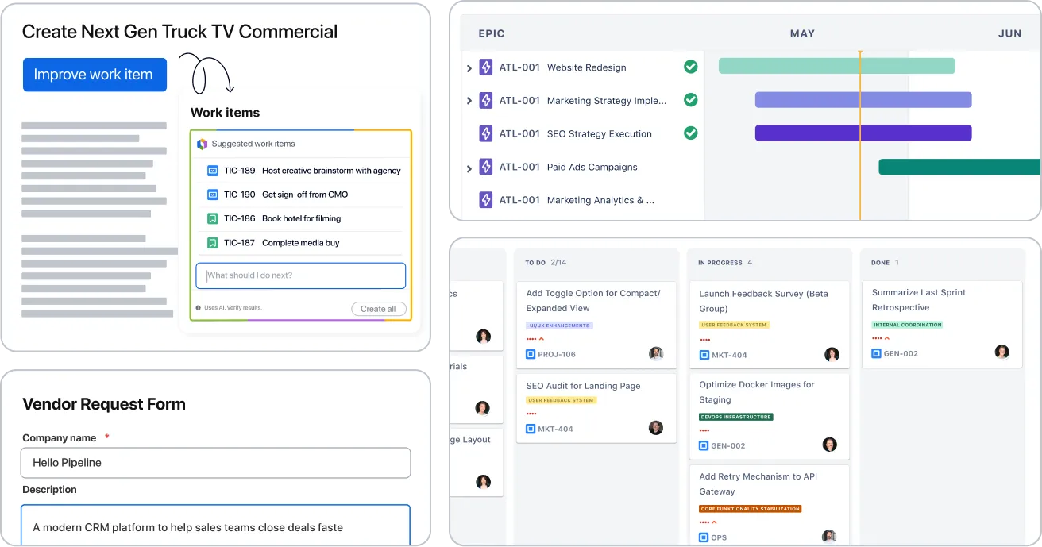Viewport: 1042px width, 547px height.
Task: Click the work item icon on MKT-404 SEO Audit card
Action: (x=530, y=428)
